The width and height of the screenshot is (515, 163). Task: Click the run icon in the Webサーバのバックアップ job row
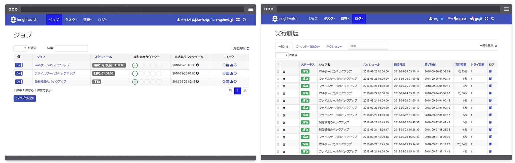point(224,65)
